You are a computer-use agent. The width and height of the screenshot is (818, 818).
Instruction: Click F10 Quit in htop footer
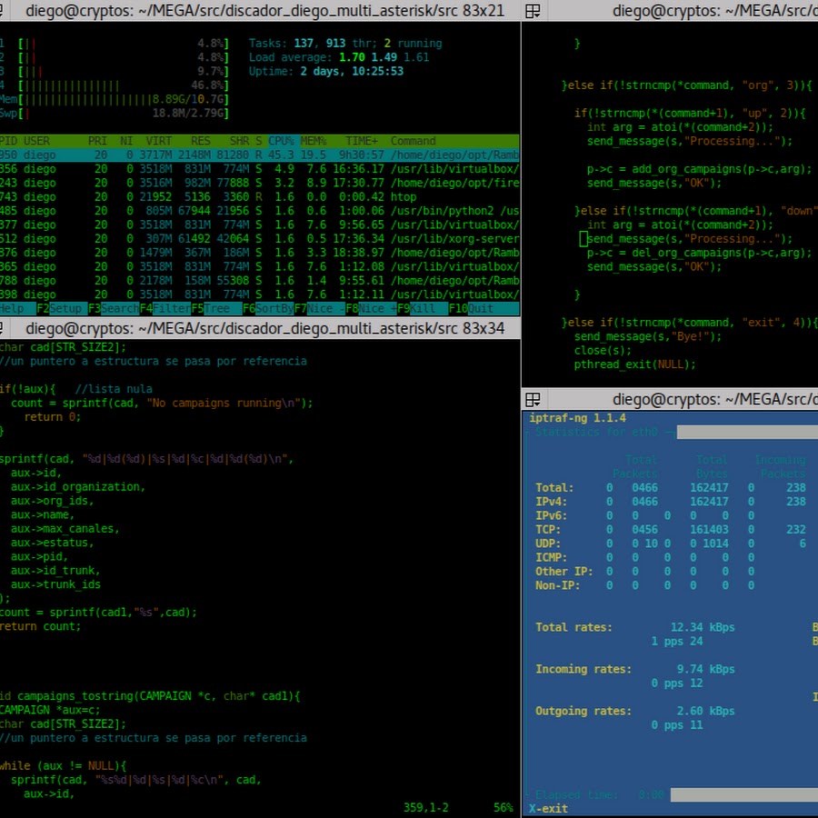(484, 309)
